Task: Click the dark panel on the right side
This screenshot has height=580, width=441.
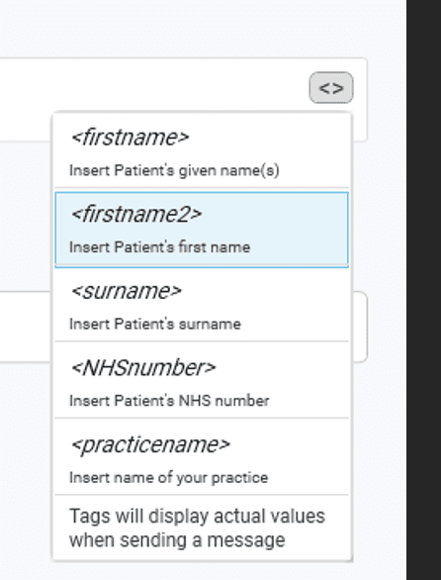Action: 423,290
